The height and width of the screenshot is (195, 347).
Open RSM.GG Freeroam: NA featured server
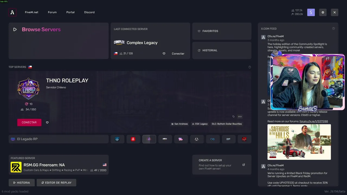pyautogui.click(x=59, y=165)
